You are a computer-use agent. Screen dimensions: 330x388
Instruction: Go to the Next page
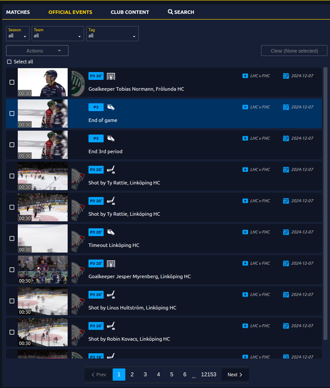click(235, 375)
